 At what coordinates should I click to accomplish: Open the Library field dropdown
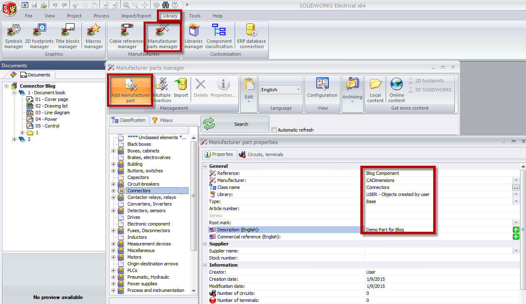point(516,194)
